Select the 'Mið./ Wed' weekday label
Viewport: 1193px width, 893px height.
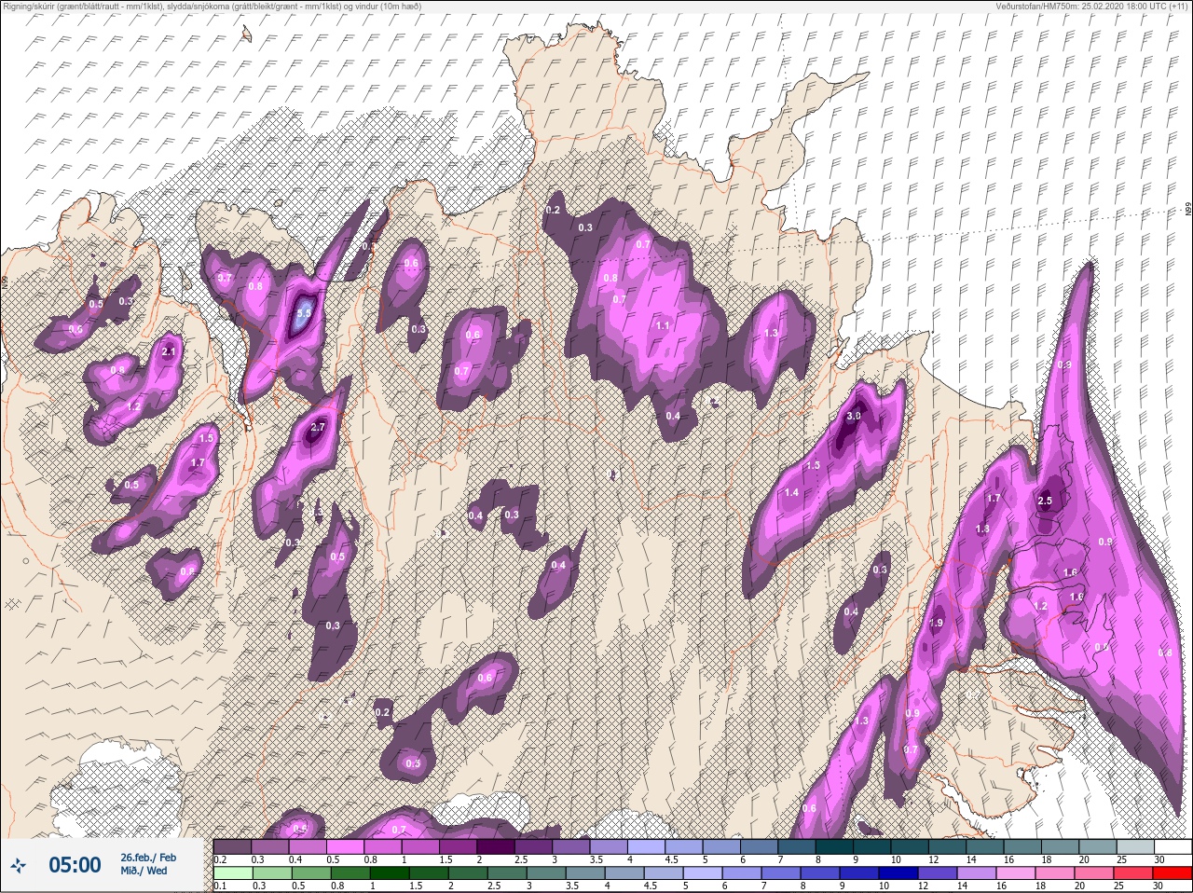[x=144, y=871]
